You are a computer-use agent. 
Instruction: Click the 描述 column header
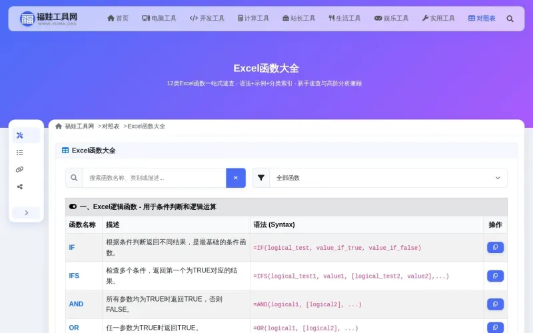113,224
